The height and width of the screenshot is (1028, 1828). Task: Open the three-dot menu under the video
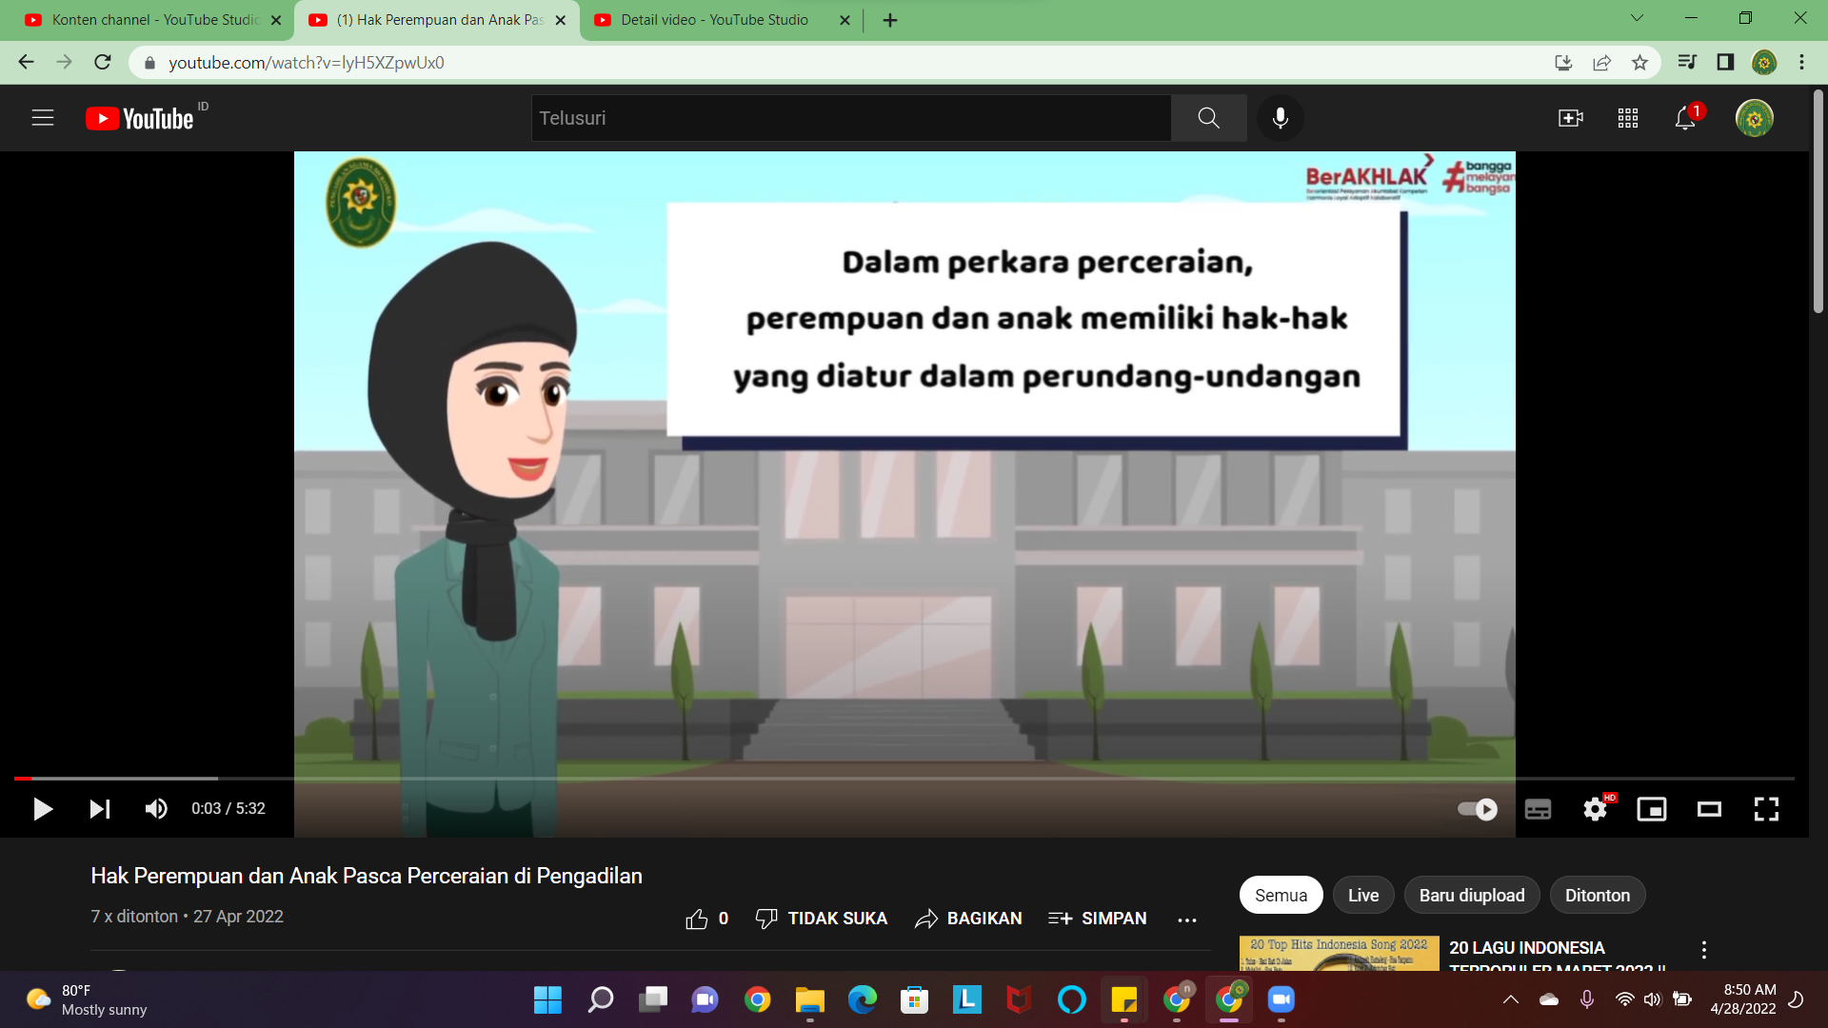1187,919
